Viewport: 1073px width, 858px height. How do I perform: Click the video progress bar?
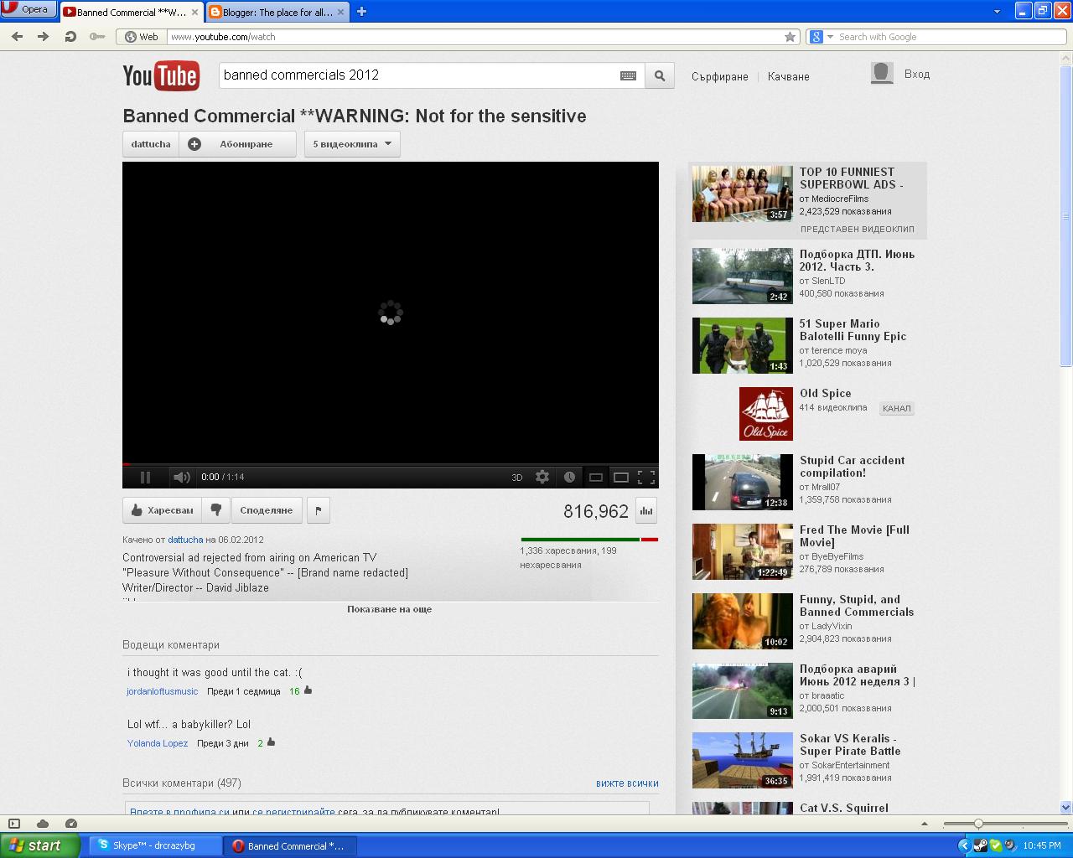pos(390,464)
